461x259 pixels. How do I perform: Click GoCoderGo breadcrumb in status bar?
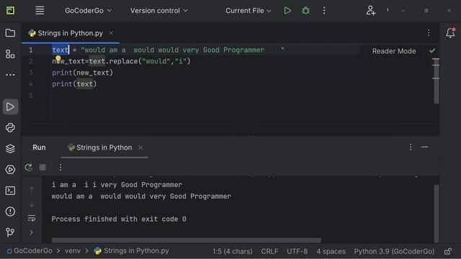[30, 251]
